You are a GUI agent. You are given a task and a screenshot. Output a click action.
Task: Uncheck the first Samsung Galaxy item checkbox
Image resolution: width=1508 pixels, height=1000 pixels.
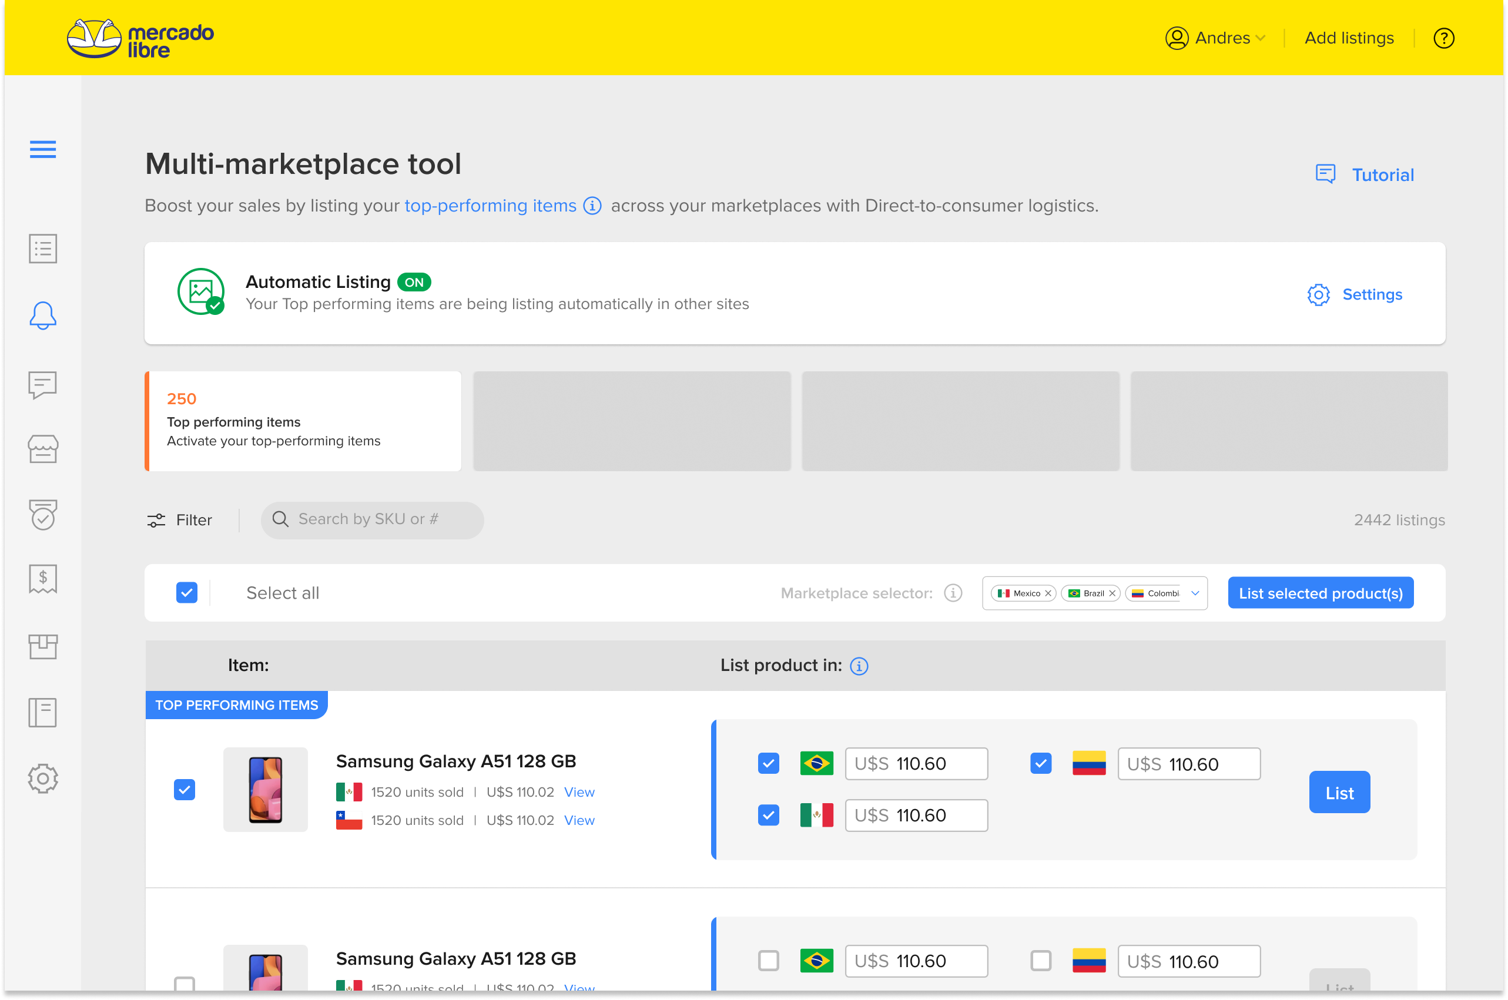pos(185,790)
